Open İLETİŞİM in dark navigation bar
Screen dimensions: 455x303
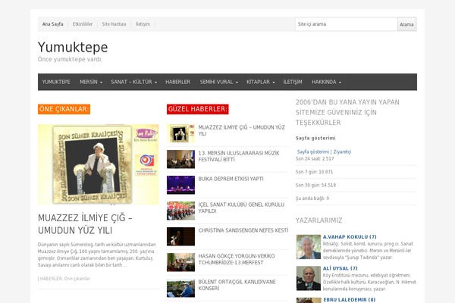[293, 82]
